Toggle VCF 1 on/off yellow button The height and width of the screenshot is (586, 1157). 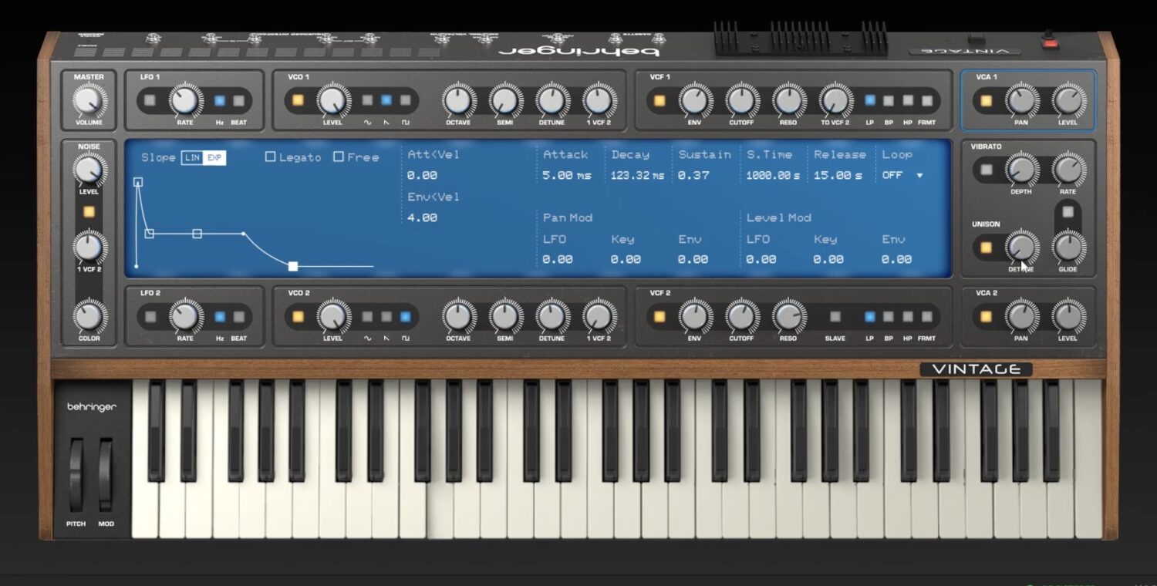[659, 100]
